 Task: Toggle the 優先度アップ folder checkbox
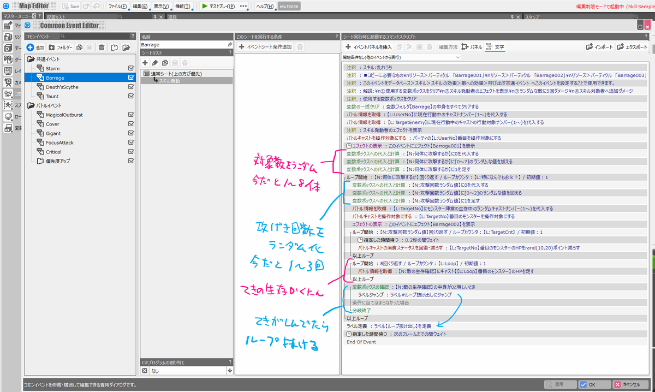click(x=131, y=161)
